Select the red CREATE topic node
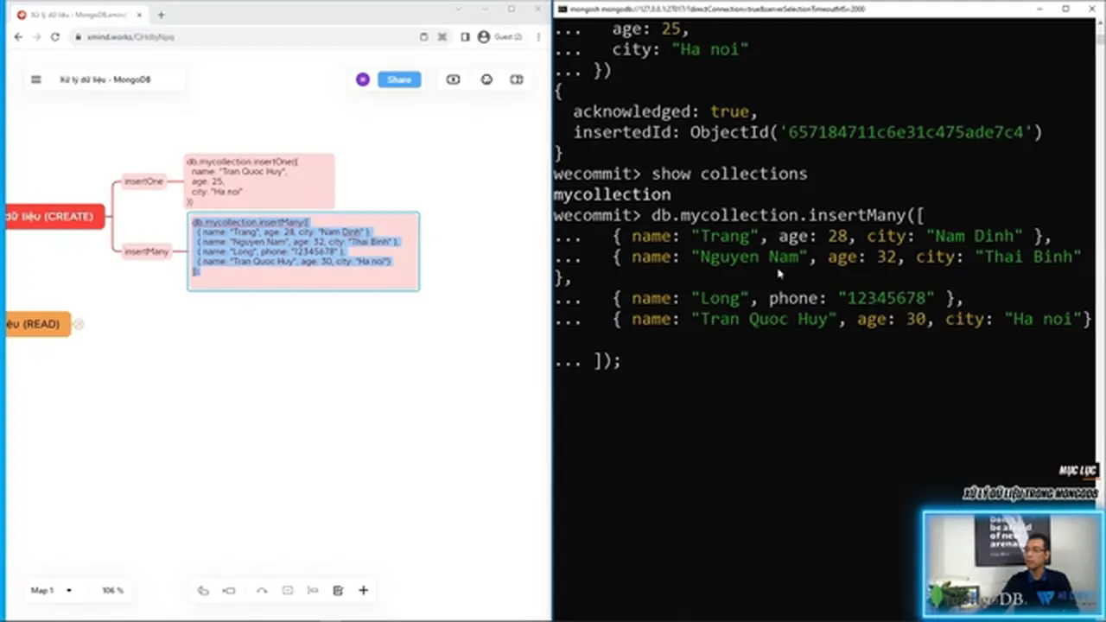The width and height of the screenshot is (1106, 622). [54, 216]
